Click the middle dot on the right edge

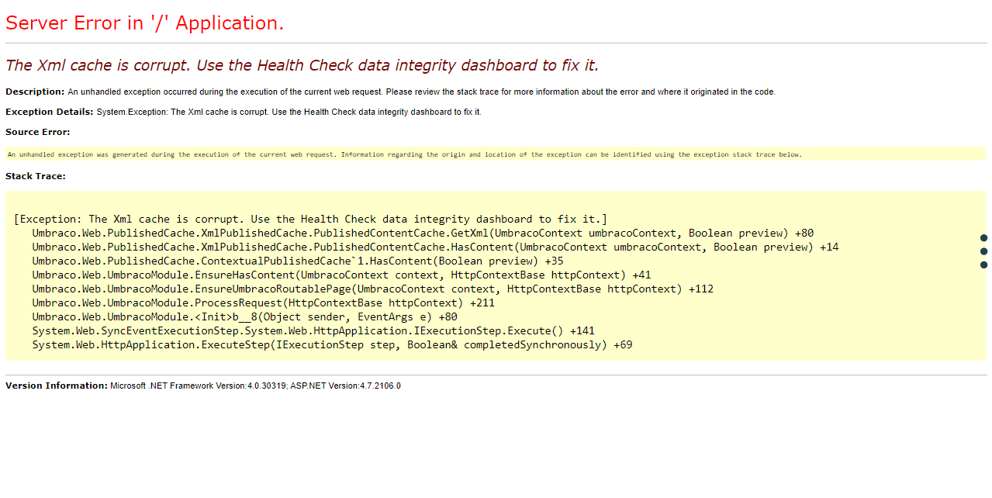click(x=984, y=251)
